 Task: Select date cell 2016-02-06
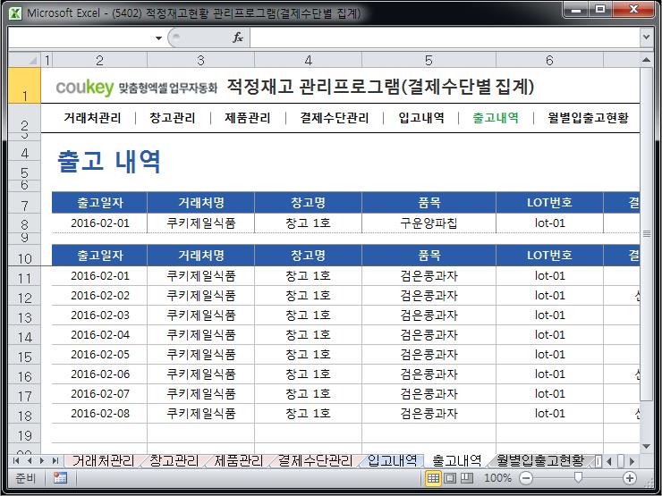click(99, 374)
